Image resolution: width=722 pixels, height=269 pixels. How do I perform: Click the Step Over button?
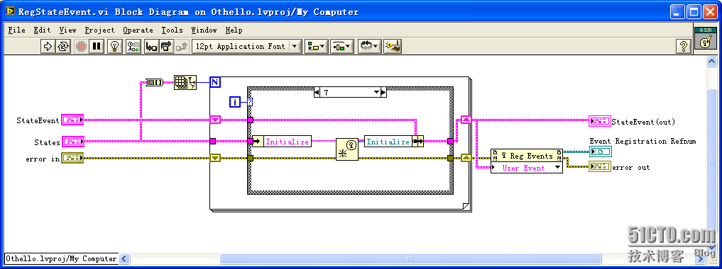166,46
